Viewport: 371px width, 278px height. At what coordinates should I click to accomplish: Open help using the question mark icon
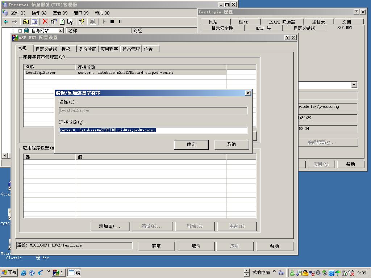82,21
